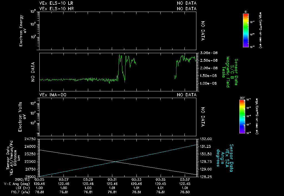Click the DEF color bar units label
284x196 pixels.
coord(257,116)
